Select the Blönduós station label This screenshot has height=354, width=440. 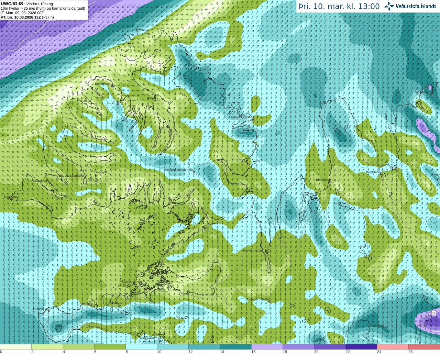click(322, 180)
